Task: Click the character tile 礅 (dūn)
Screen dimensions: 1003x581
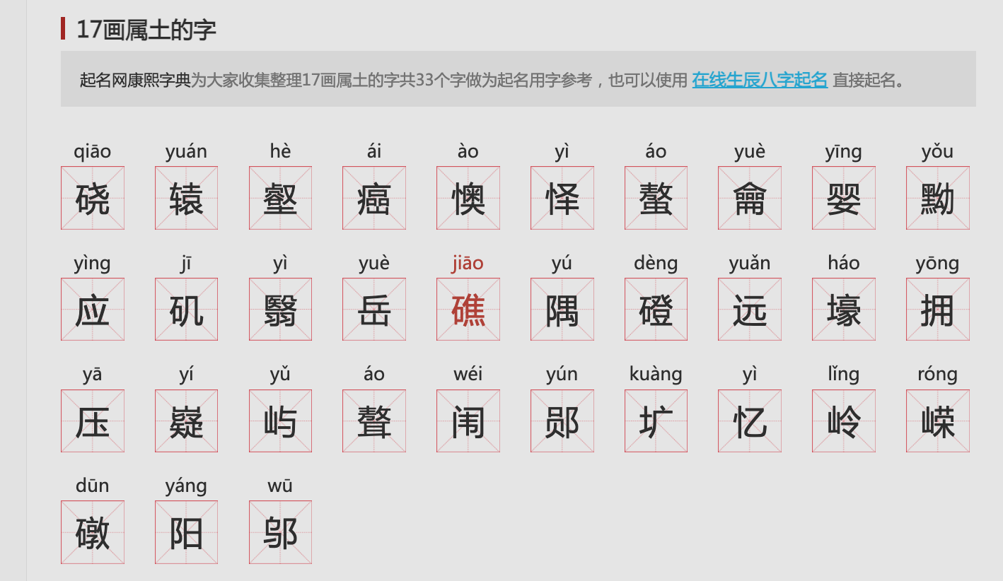Action: coord(93,532)
